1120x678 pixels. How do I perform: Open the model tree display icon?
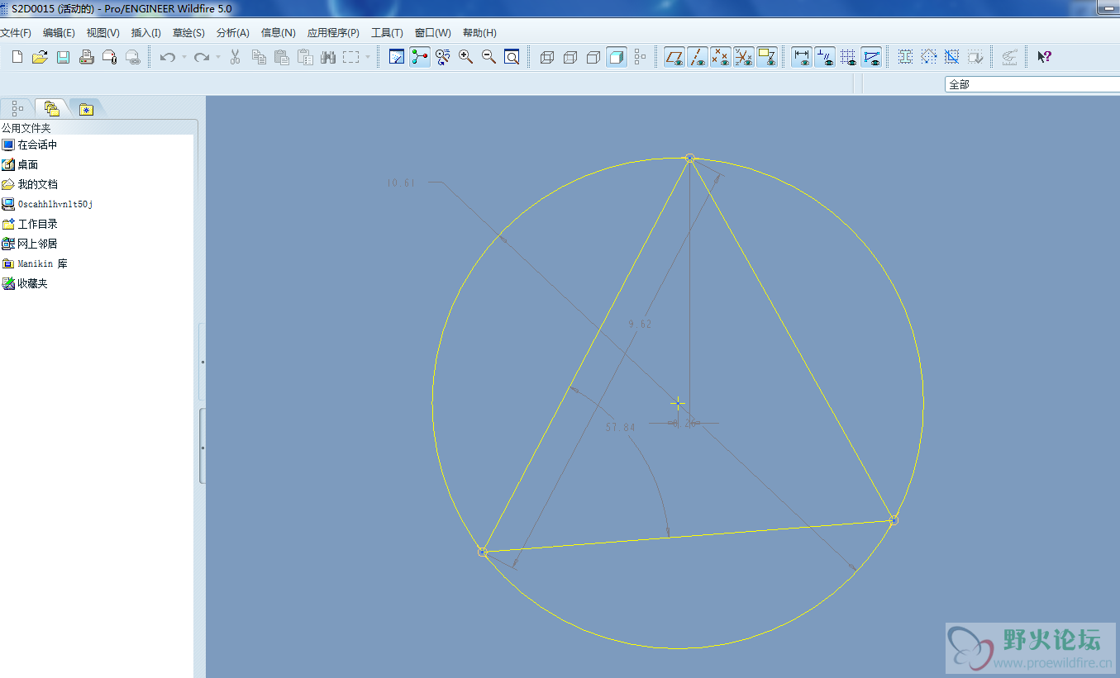coord(640,57)
